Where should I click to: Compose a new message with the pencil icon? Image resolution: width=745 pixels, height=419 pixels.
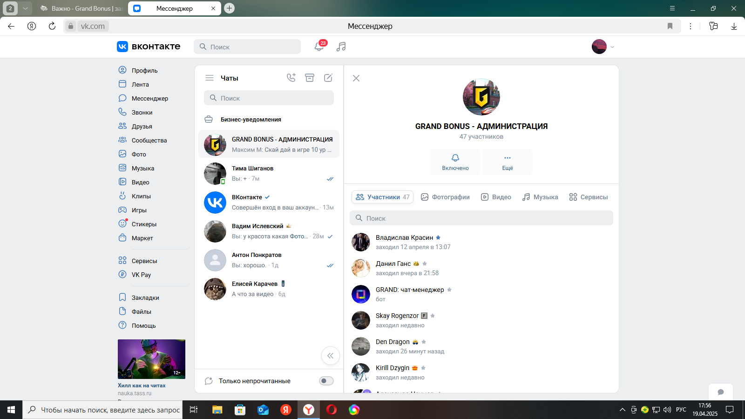click(x=328, y=78)
